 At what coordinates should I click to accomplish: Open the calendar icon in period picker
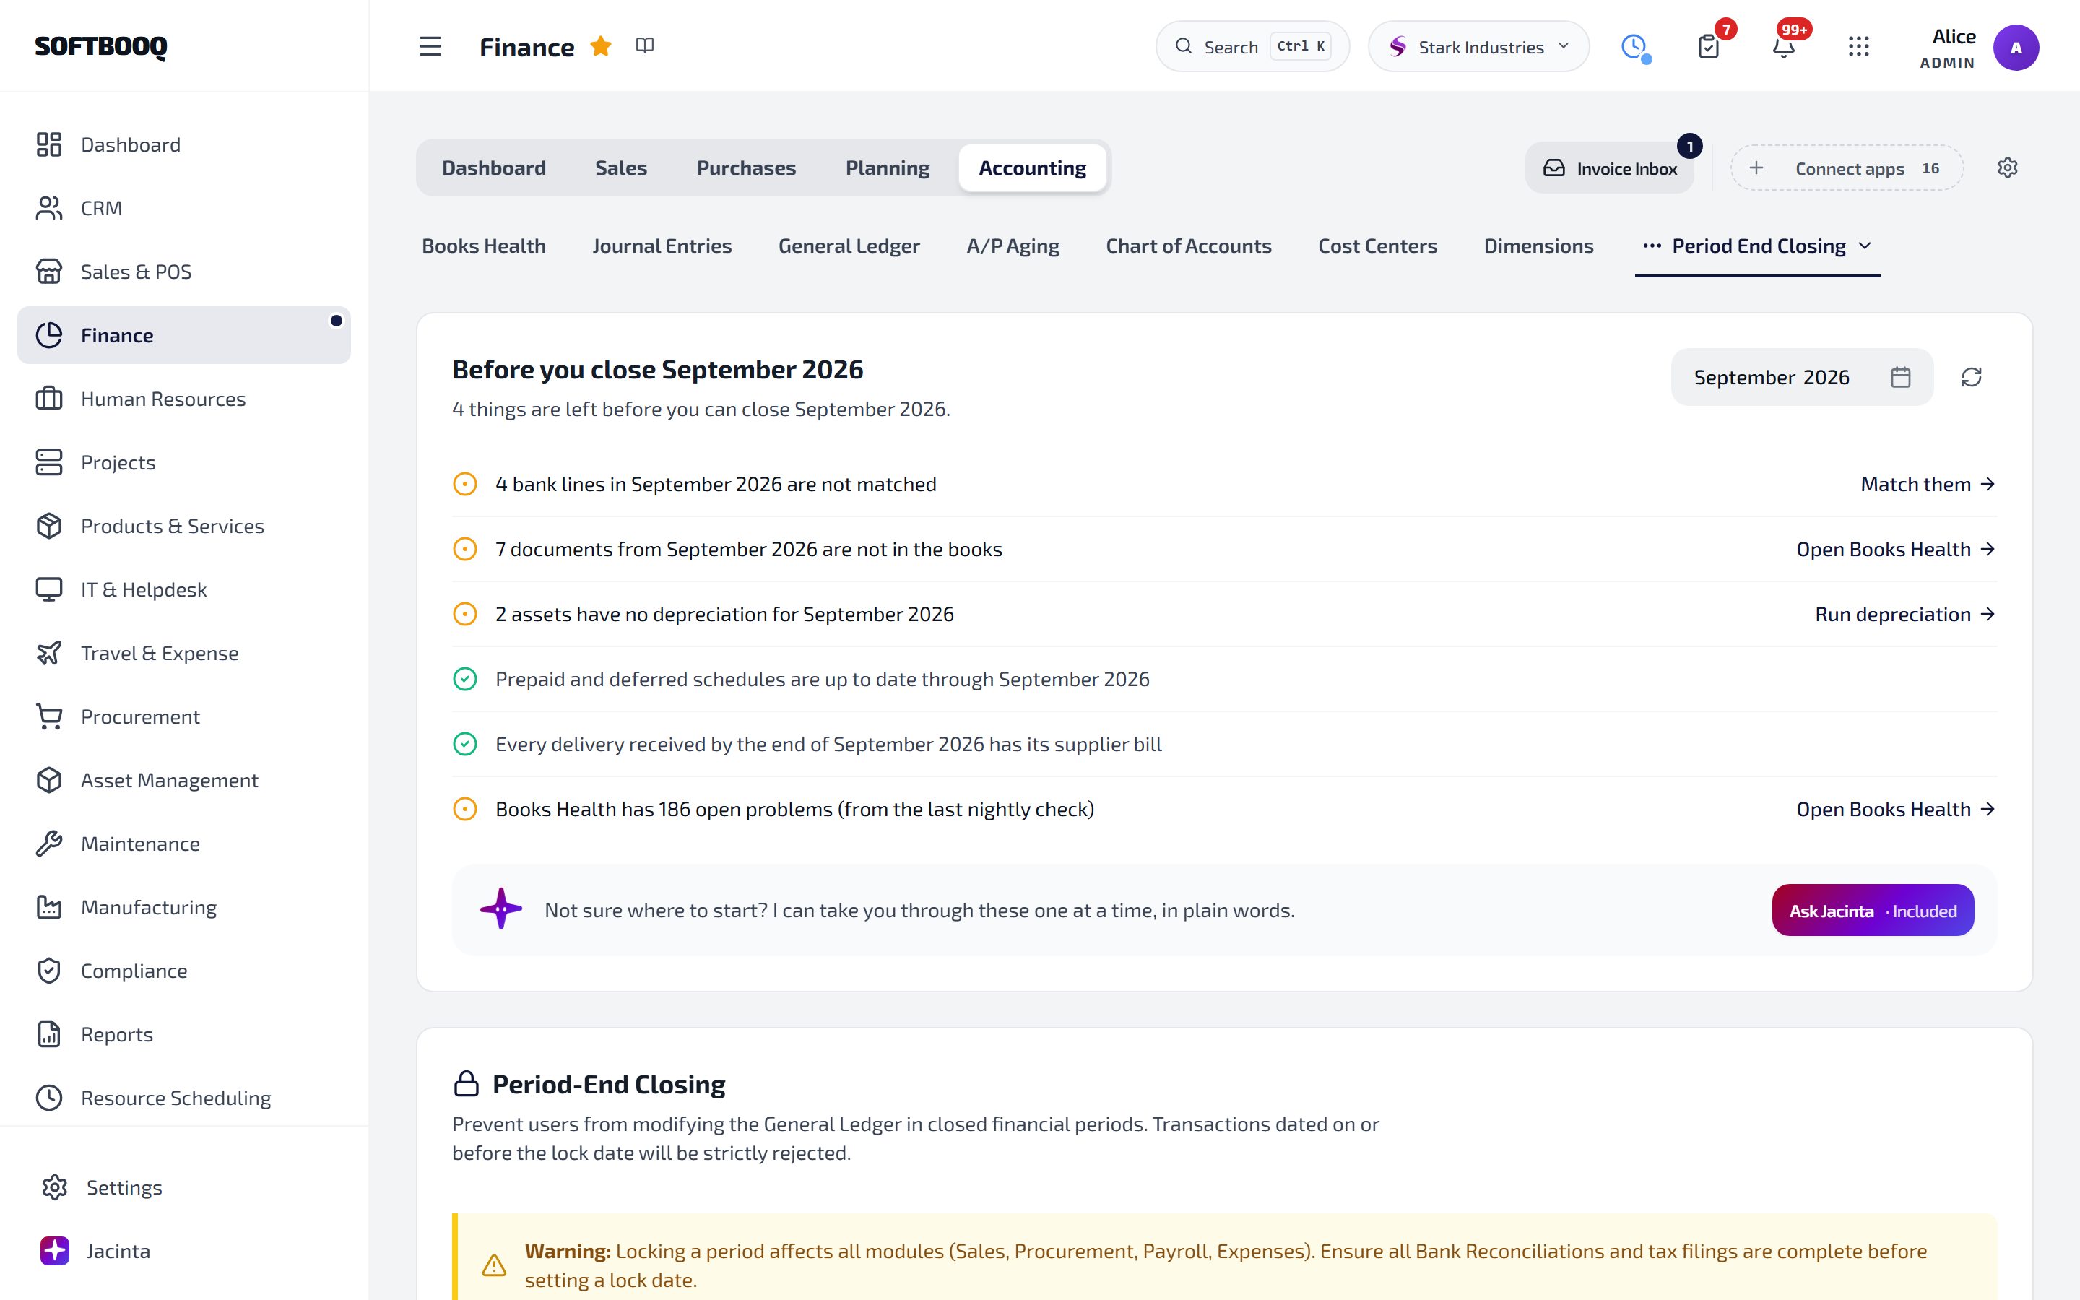tap(1900, 378)
